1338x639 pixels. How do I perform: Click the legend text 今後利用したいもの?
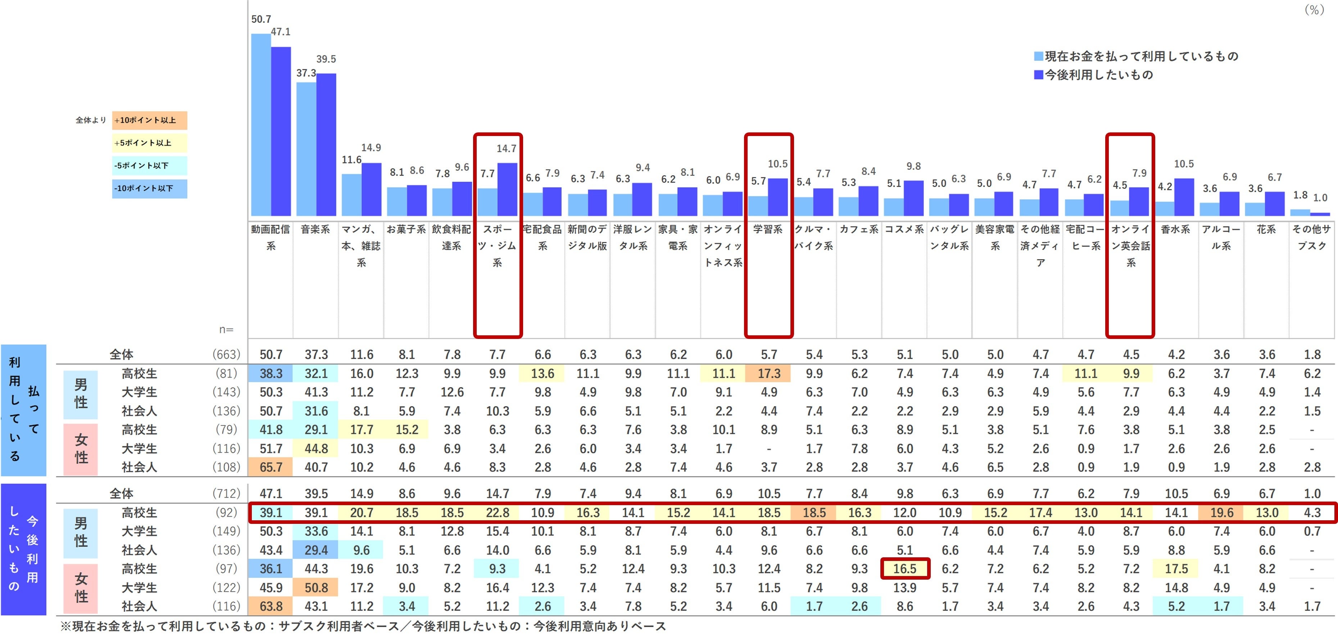pyautogui.click(x=1098, y=75)
